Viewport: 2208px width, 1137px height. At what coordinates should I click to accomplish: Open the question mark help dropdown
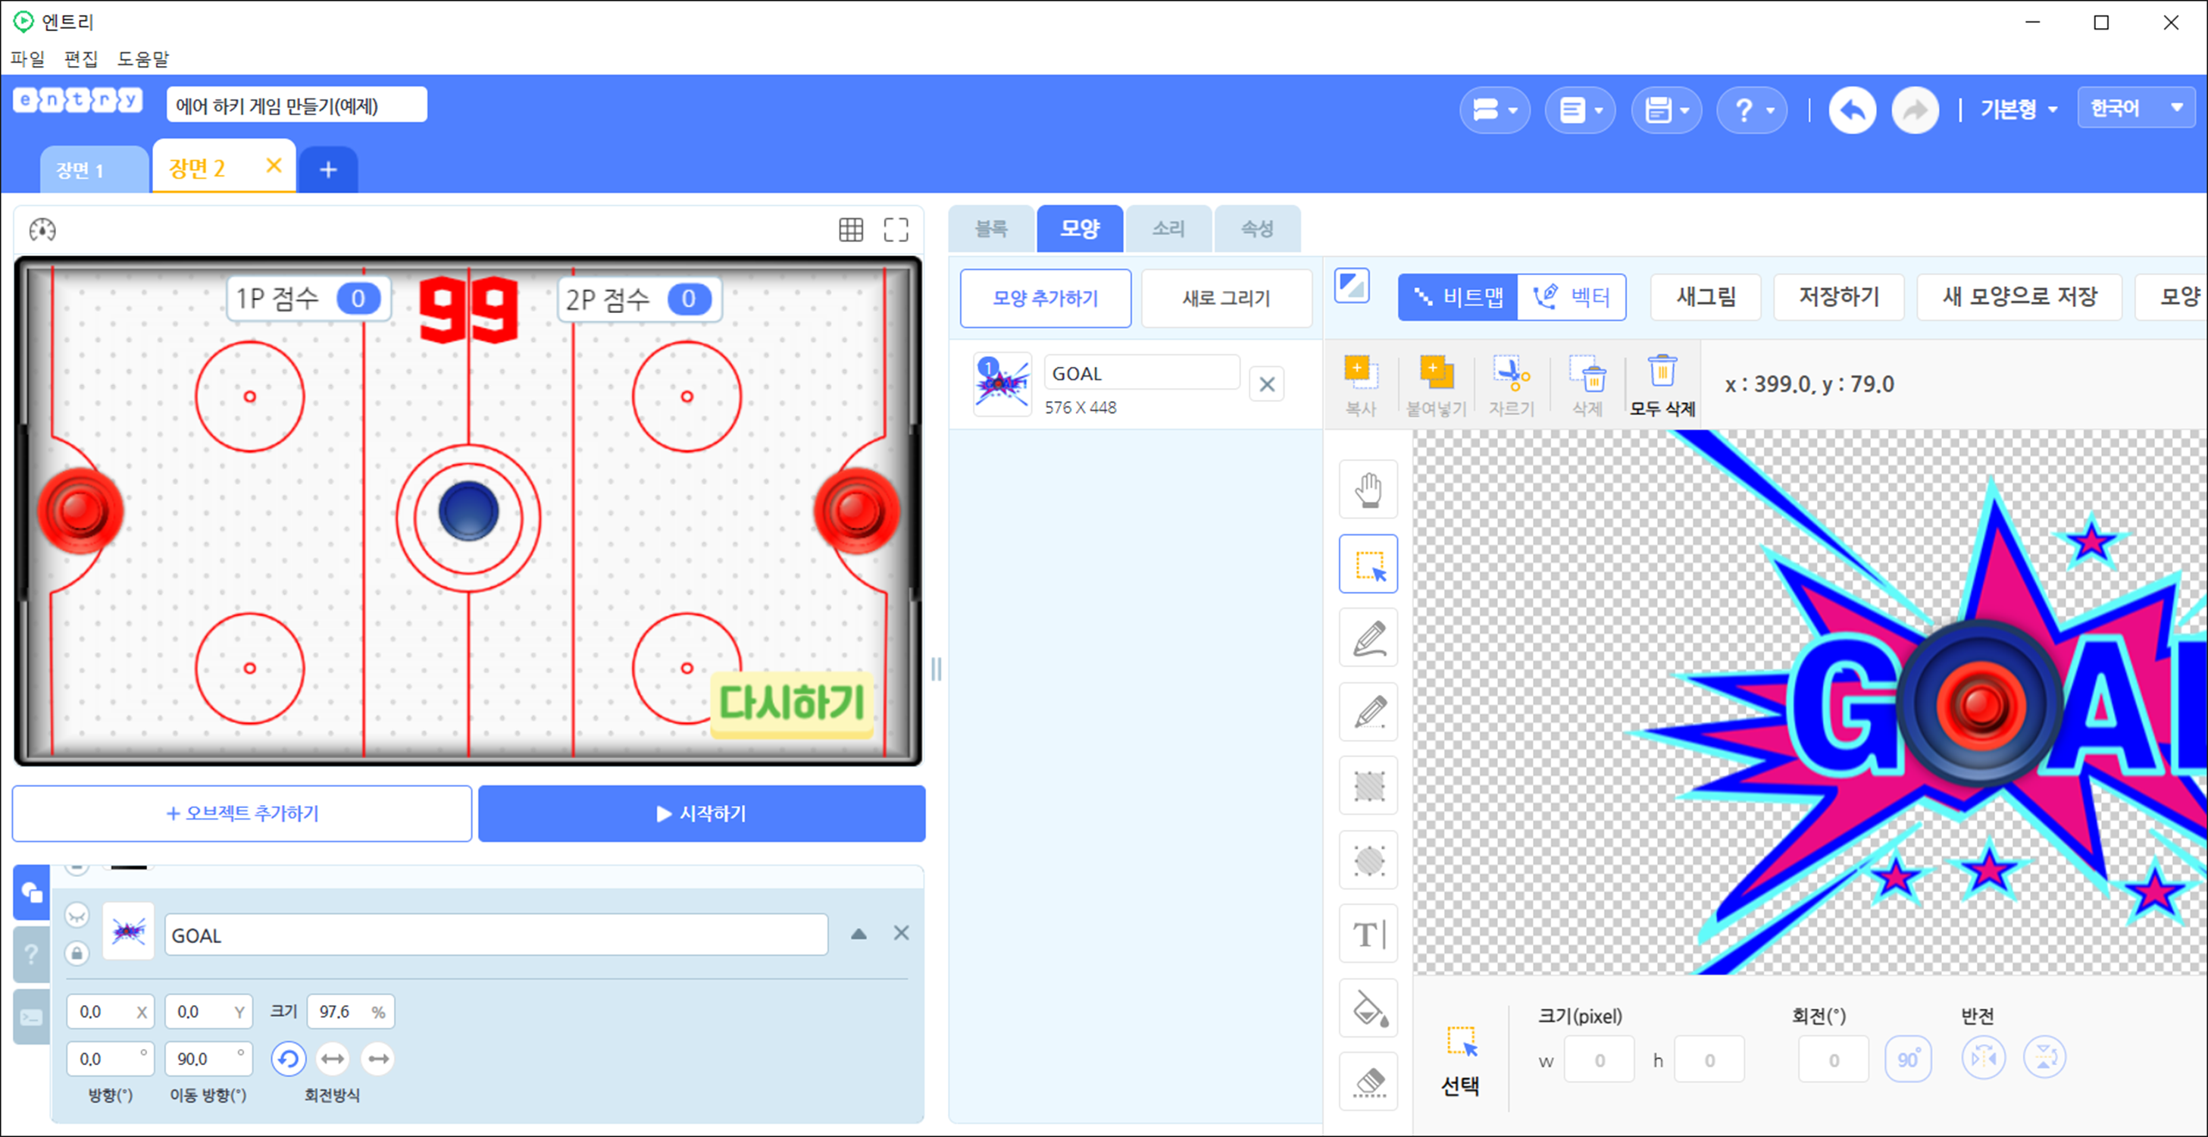pos(1751,110)
